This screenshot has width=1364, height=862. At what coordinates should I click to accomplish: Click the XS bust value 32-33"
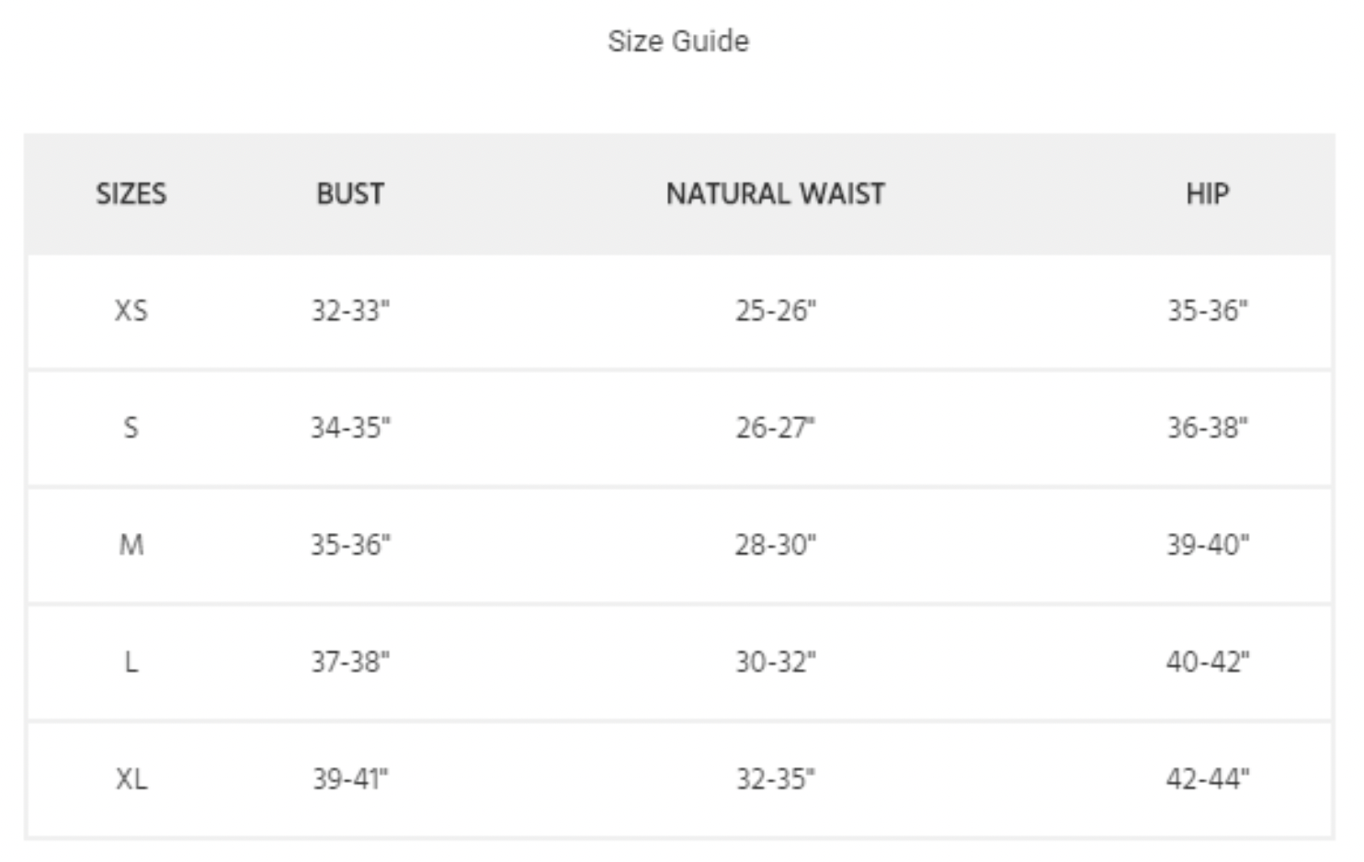(x=350, y=311)
